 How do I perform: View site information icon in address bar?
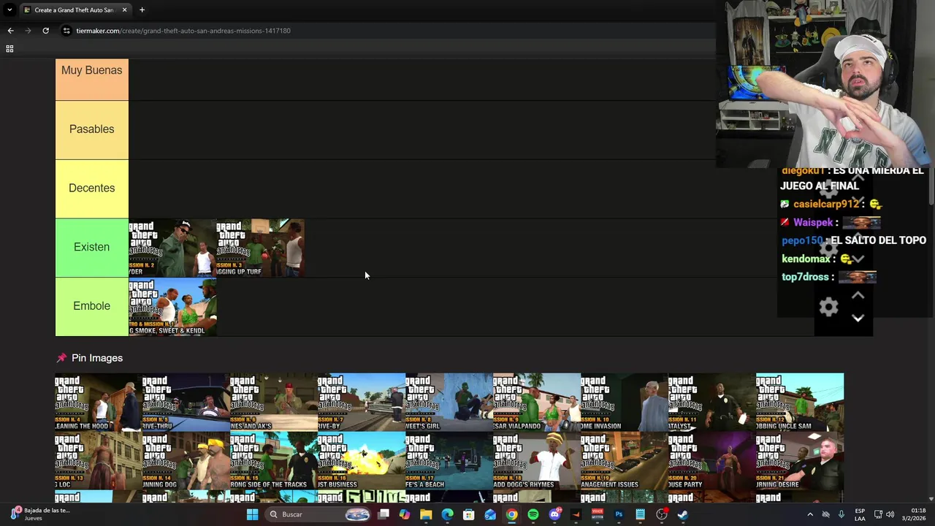tap(66, 31)
